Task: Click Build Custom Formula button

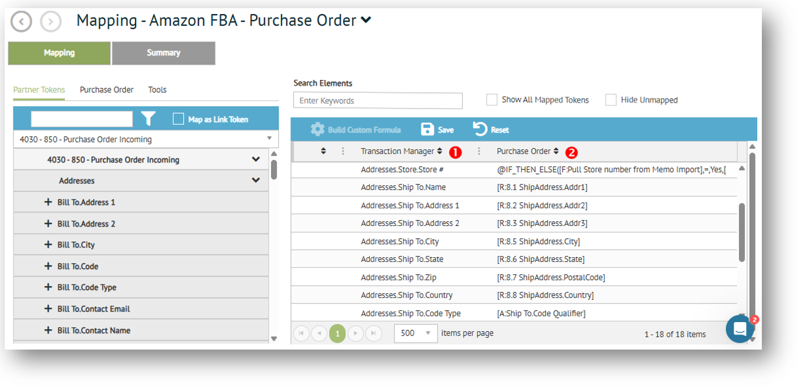Action: [x=356, y=130]
